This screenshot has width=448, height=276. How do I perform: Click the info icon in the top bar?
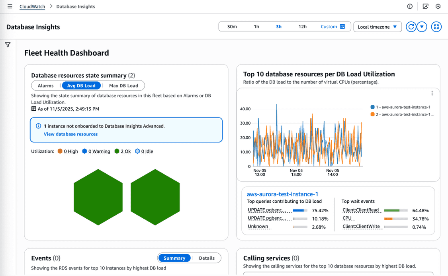pyautogui.click(x=409, y=6)
